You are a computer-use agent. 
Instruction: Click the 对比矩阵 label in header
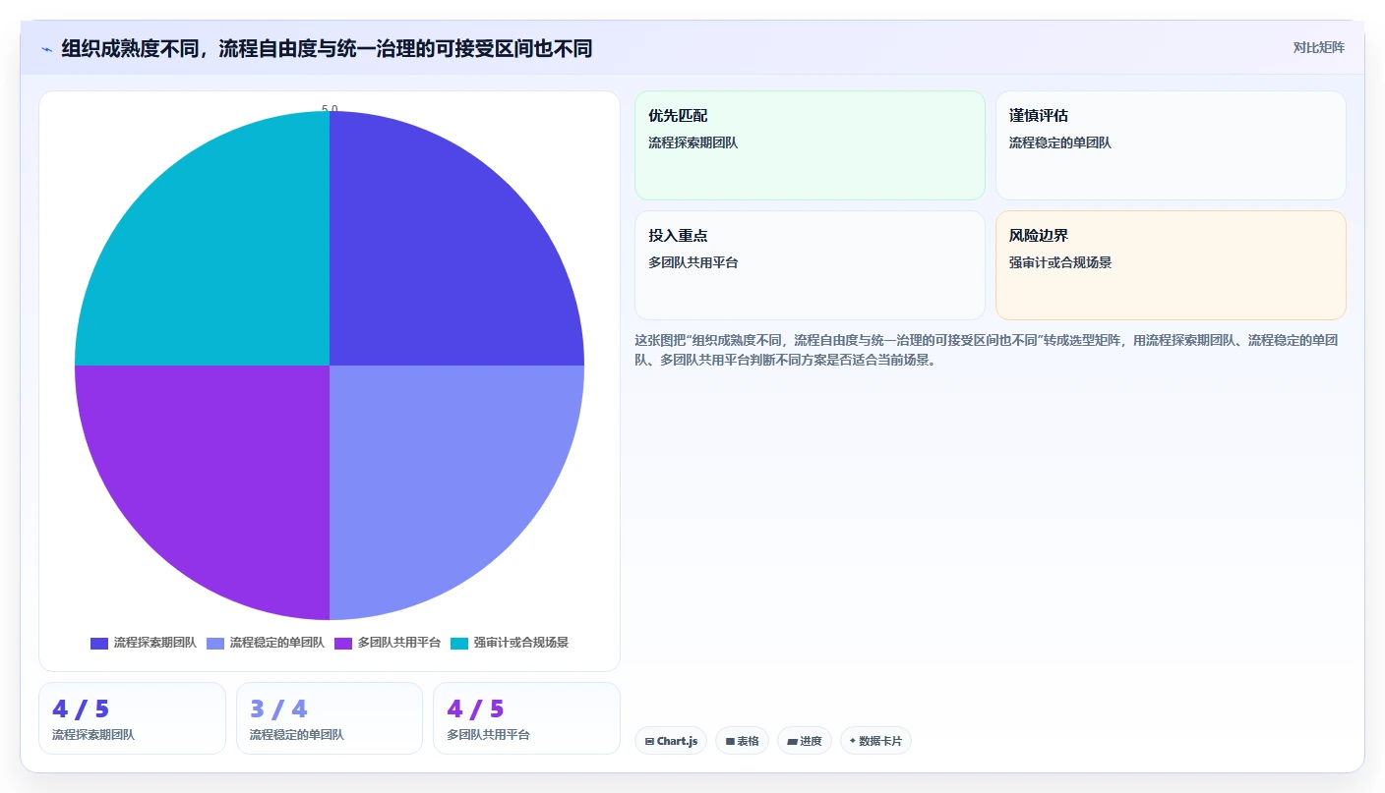point(1318,47)
